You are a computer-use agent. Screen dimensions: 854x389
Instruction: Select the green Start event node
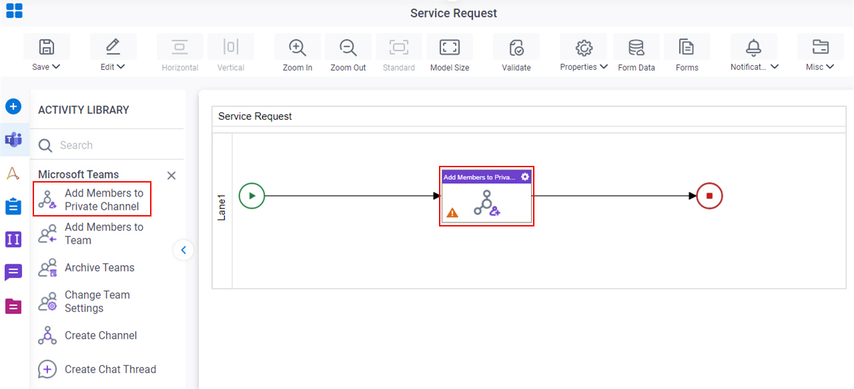click(x=252, y=196)
